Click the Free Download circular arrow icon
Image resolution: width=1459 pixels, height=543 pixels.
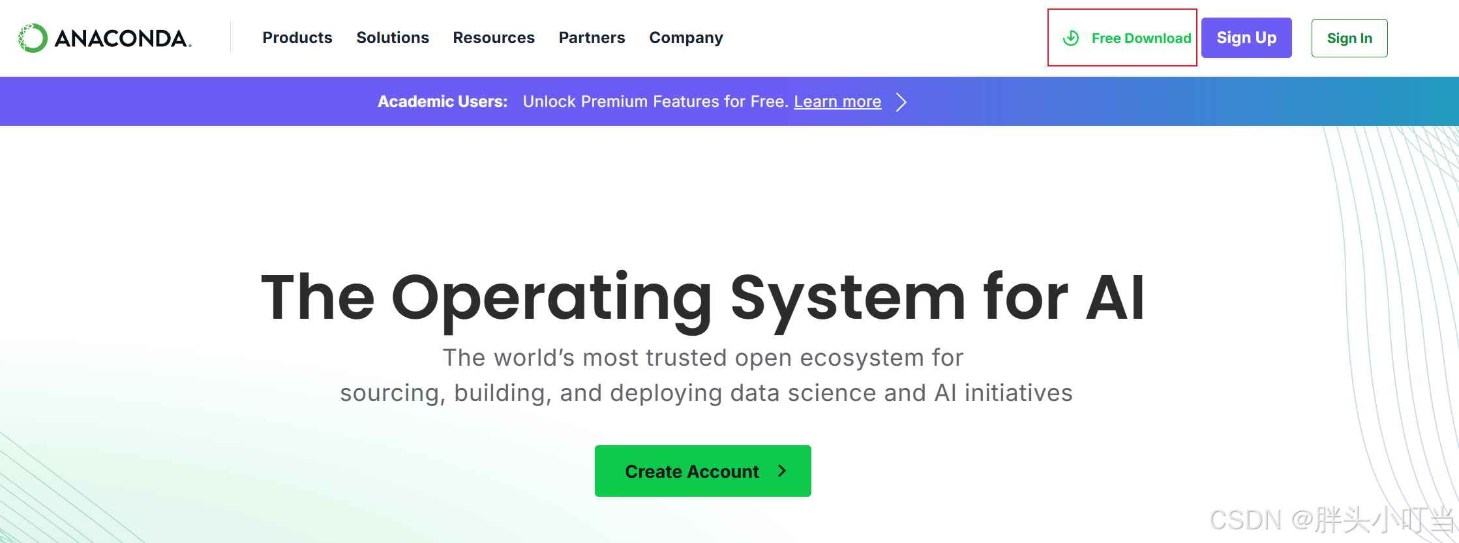click(x=1071, y=38)
